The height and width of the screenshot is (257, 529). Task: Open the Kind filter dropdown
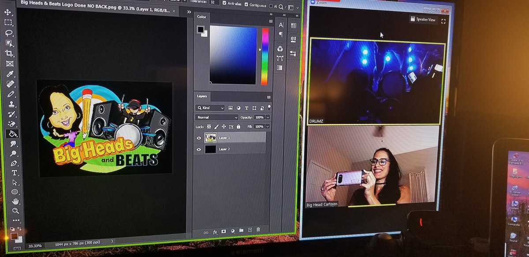click(x=210, y=108)
